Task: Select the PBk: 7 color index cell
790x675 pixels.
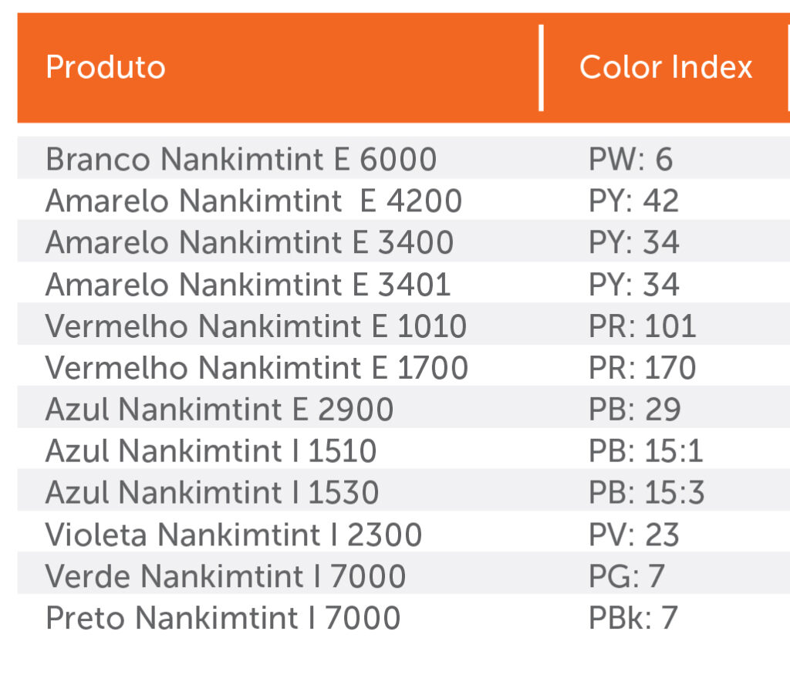Action: 633,618
